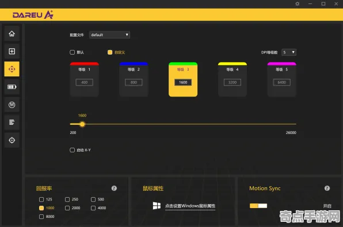Select the level 5 DPI card
This screenshot has width=343, height=227.
[282, 79]
